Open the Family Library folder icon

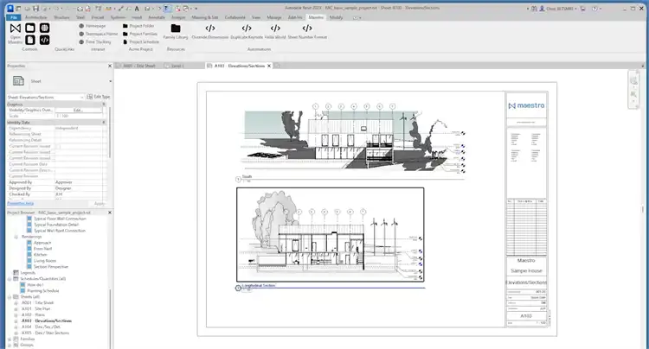click(x=176, y=29)
